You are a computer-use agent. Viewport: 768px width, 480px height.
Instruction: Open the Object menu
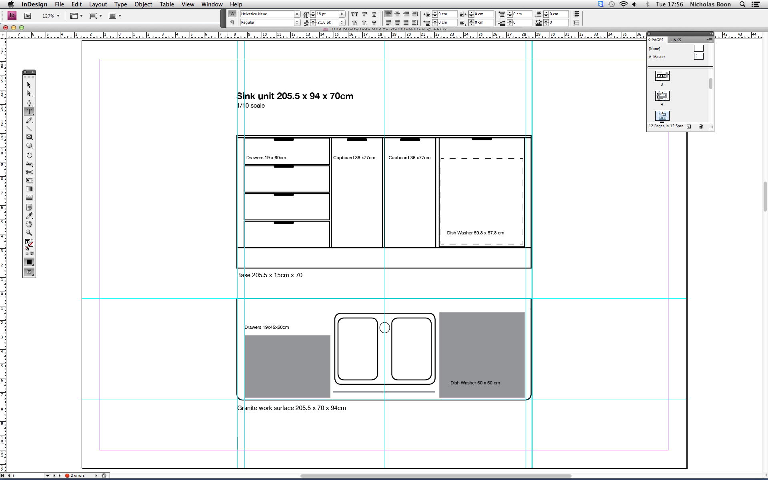point(143,4)
